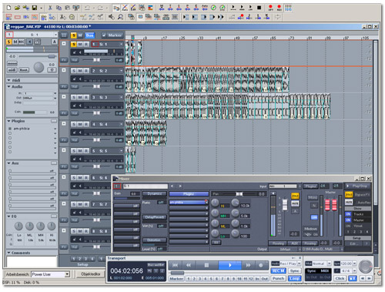Toggle the Mono button in Mixer master section
This screenshot has height=292, width=385.
(313, 197)
